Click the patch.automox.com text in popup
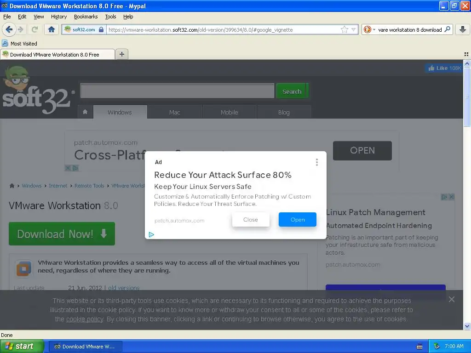This screenshot has width=471, height=353. (x=179, y=221)
